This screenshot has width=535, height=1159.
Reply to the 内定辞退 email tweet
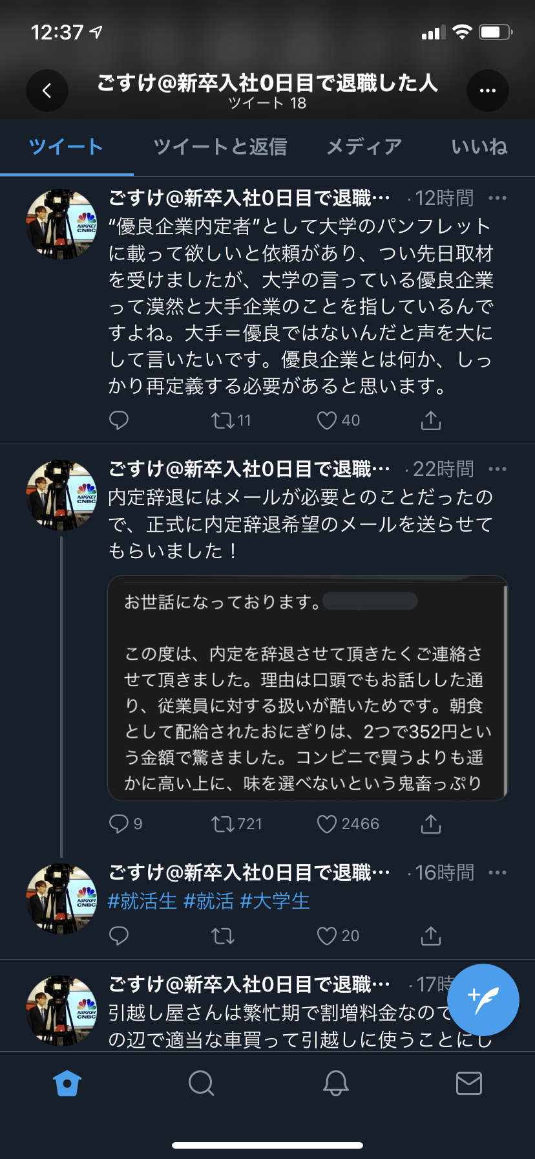tap(119, 823)
